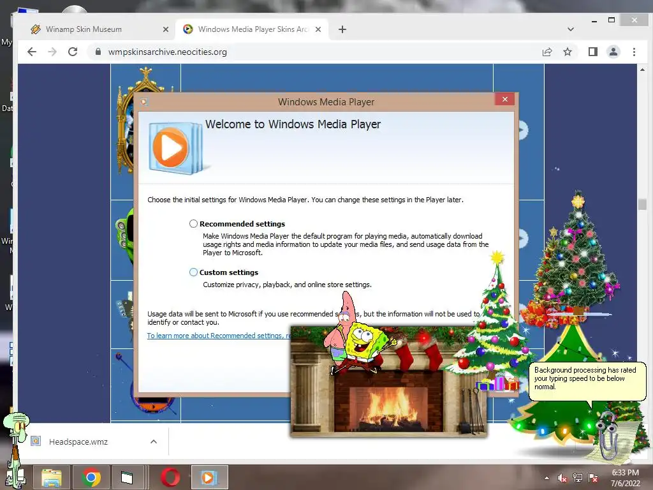Switch to the Windows Media Player Skins Archive tab
This screenshot has height=490, width=653.
(x=253, y=29)
